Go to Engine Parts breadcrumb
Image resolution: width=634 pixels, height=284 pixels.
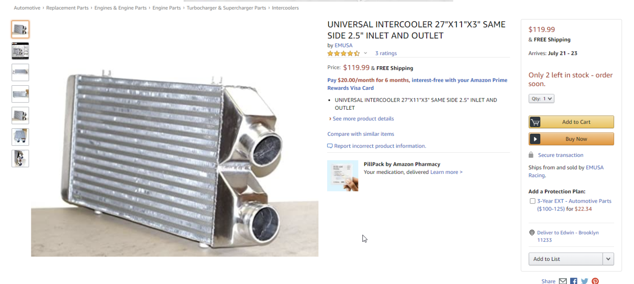[167, 8]
